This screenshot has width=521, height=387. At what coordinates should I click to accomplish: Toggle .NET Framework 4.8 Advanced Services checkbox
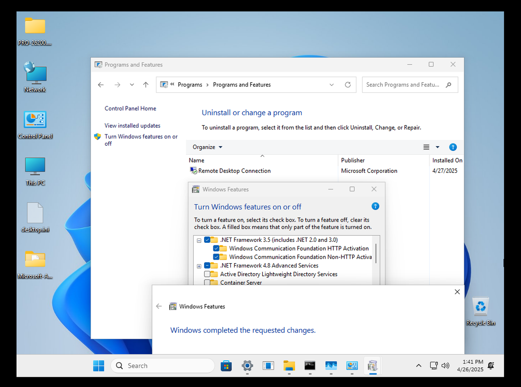point(207,266)
